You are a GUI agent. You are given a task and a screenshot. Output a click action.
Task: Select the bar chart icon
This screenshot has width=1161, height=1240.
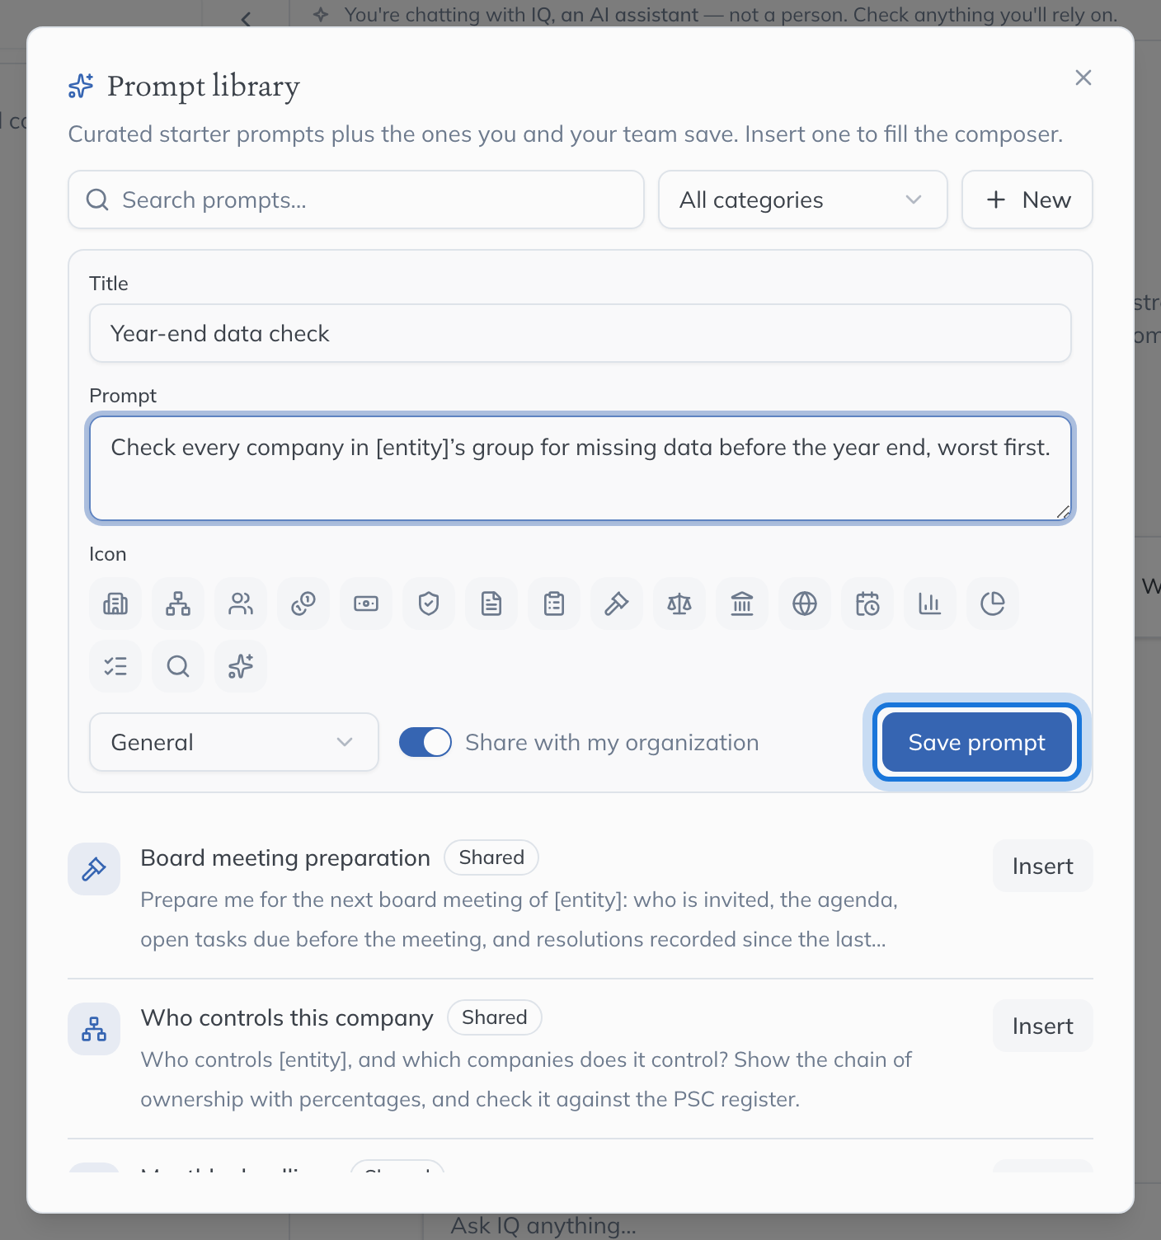[x=930, y=604]
